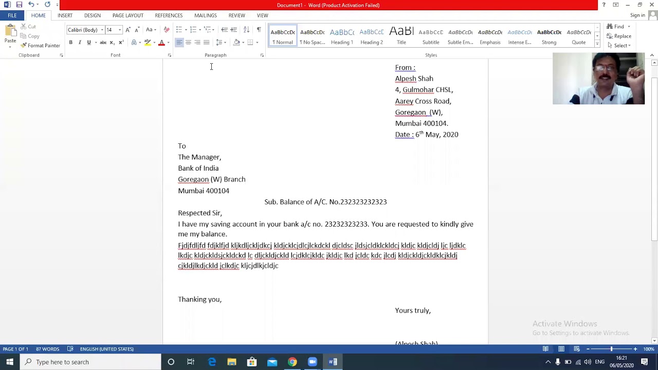Click the text highlight color swatch
This screenshot has height=370, width=658.
[x=148, y=43]
